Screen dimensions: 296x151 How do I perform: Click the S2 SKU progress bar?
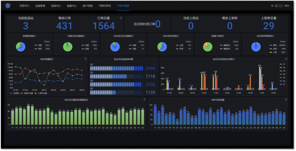[x=117, y=69]
